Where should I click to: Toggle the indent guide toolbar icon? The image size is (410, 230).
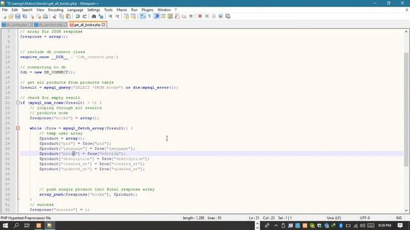[156, 16]
